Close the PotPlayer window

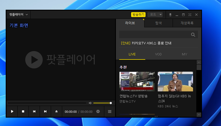[196, 15]
